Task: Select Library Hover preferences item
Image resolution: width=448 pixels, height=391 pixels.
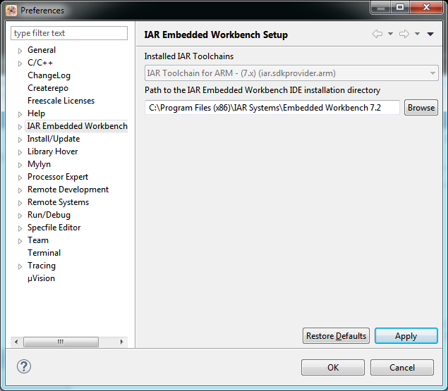Action: coord(53,151)
